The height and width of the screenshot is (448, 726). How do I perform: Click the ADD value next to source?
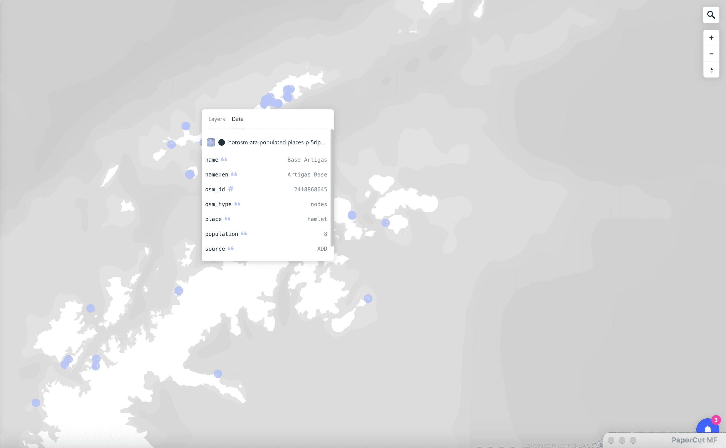tap(322, 248)
